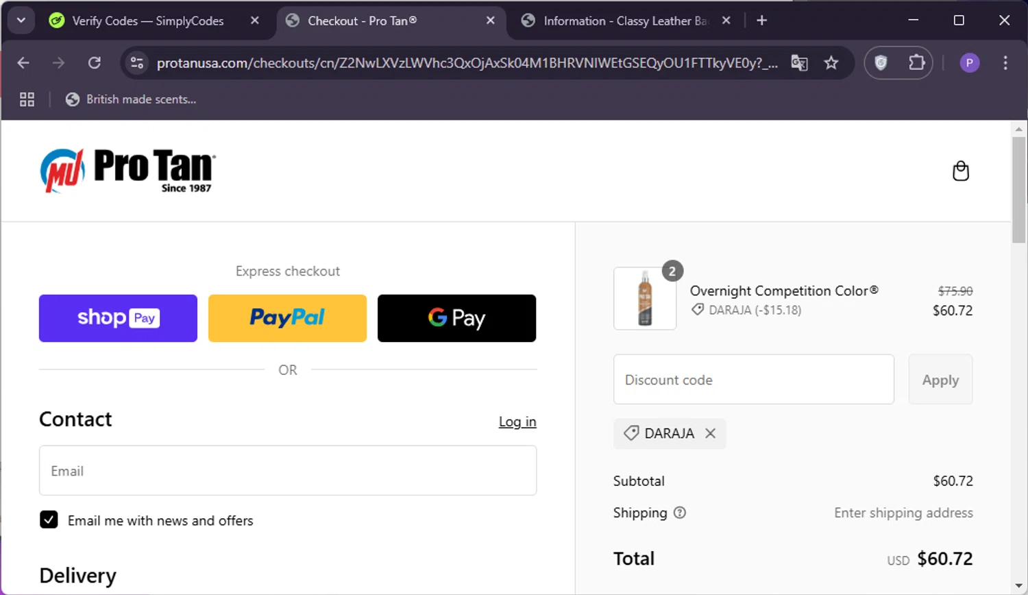Click the protanusa.com URL address bar
Screen dimensions: 1028x595
467,63
